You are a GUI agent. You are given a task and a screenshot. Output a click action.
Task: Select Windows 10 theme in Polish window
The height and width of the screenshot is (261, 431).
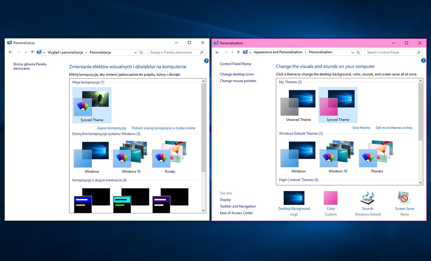pos(131,157)
